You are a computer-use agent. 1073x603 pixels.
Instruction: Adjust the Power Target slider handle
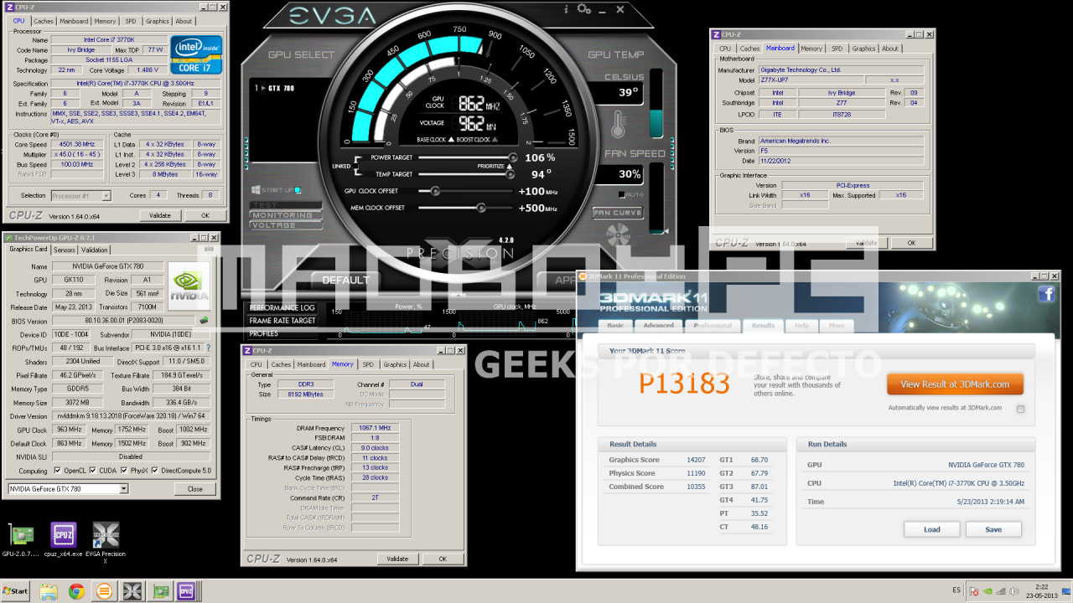[x=512, y=157]
